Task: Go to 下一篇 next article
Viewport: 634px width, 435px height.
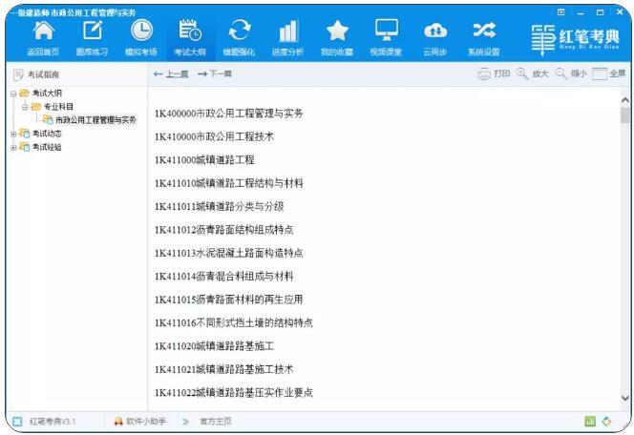Action: [x=215, y=73]
